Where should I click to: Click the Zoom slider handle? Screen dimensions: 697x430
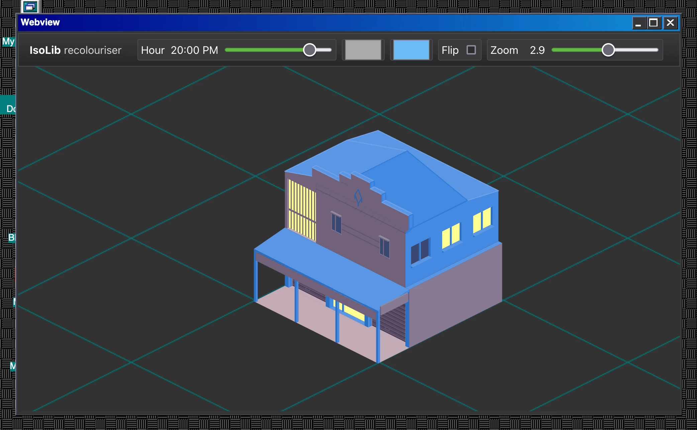click(608, 50)
